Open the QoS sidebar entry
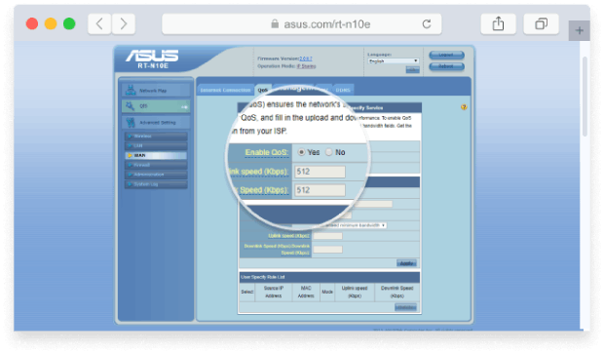The height and width of the screenshot is (354, 604). (156, 106)
